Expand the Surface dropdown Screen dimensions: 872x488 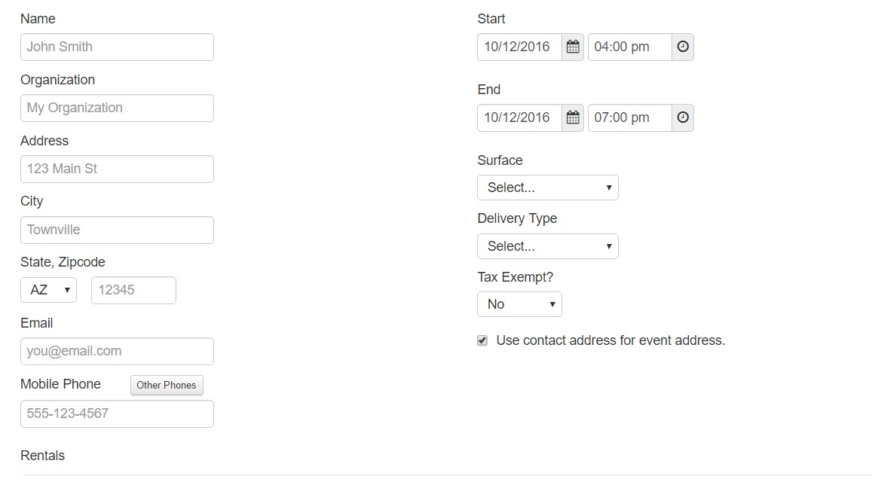[547, 188]
